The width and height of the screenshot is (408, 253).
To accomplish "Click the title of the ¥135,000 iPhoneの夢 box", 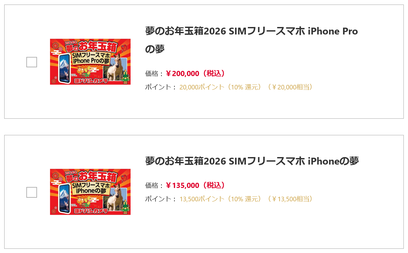I will pos(252,161).
